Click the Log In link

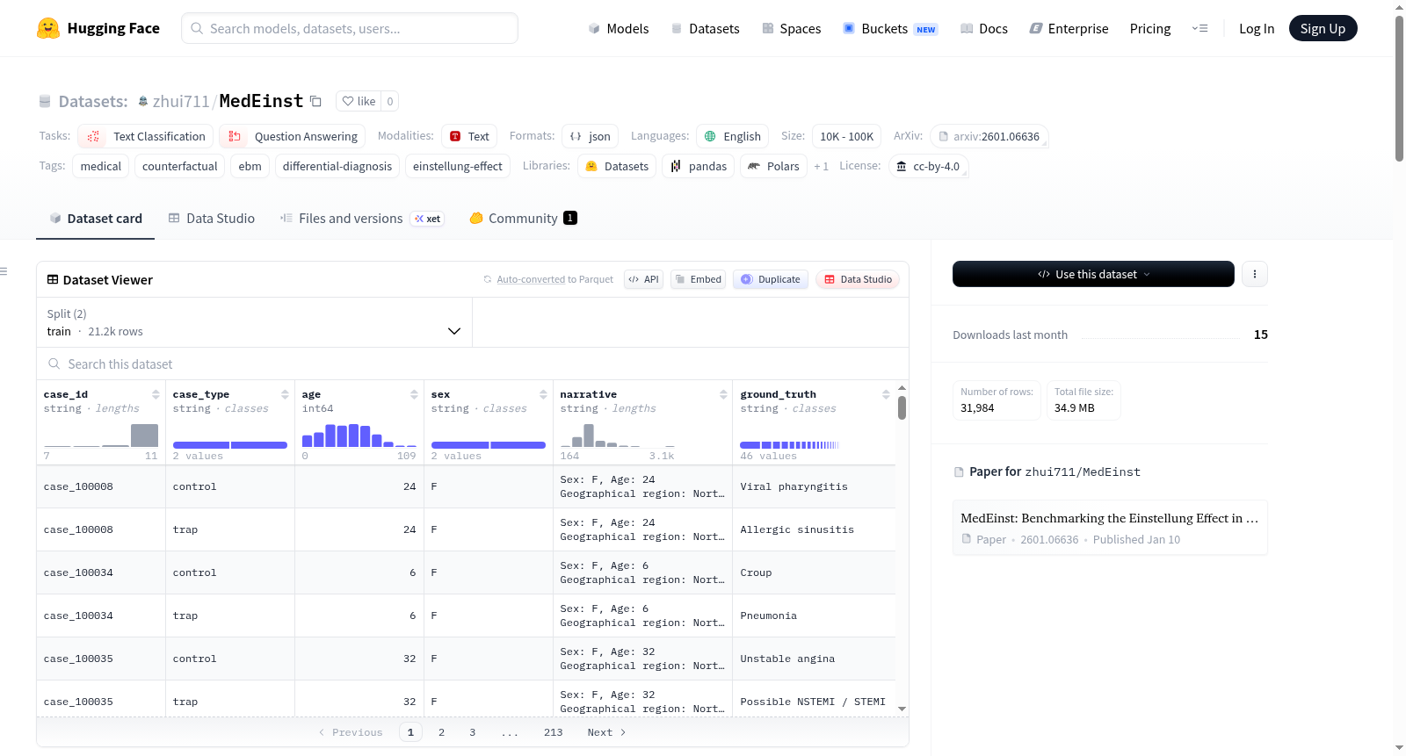pos(1257,28)
